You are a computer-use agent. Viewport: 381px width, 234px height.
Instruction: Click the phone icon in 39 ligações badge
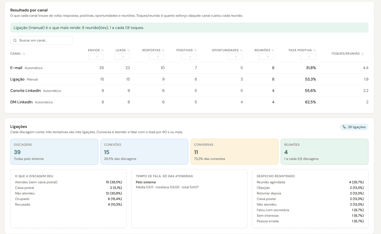point(345,127)
